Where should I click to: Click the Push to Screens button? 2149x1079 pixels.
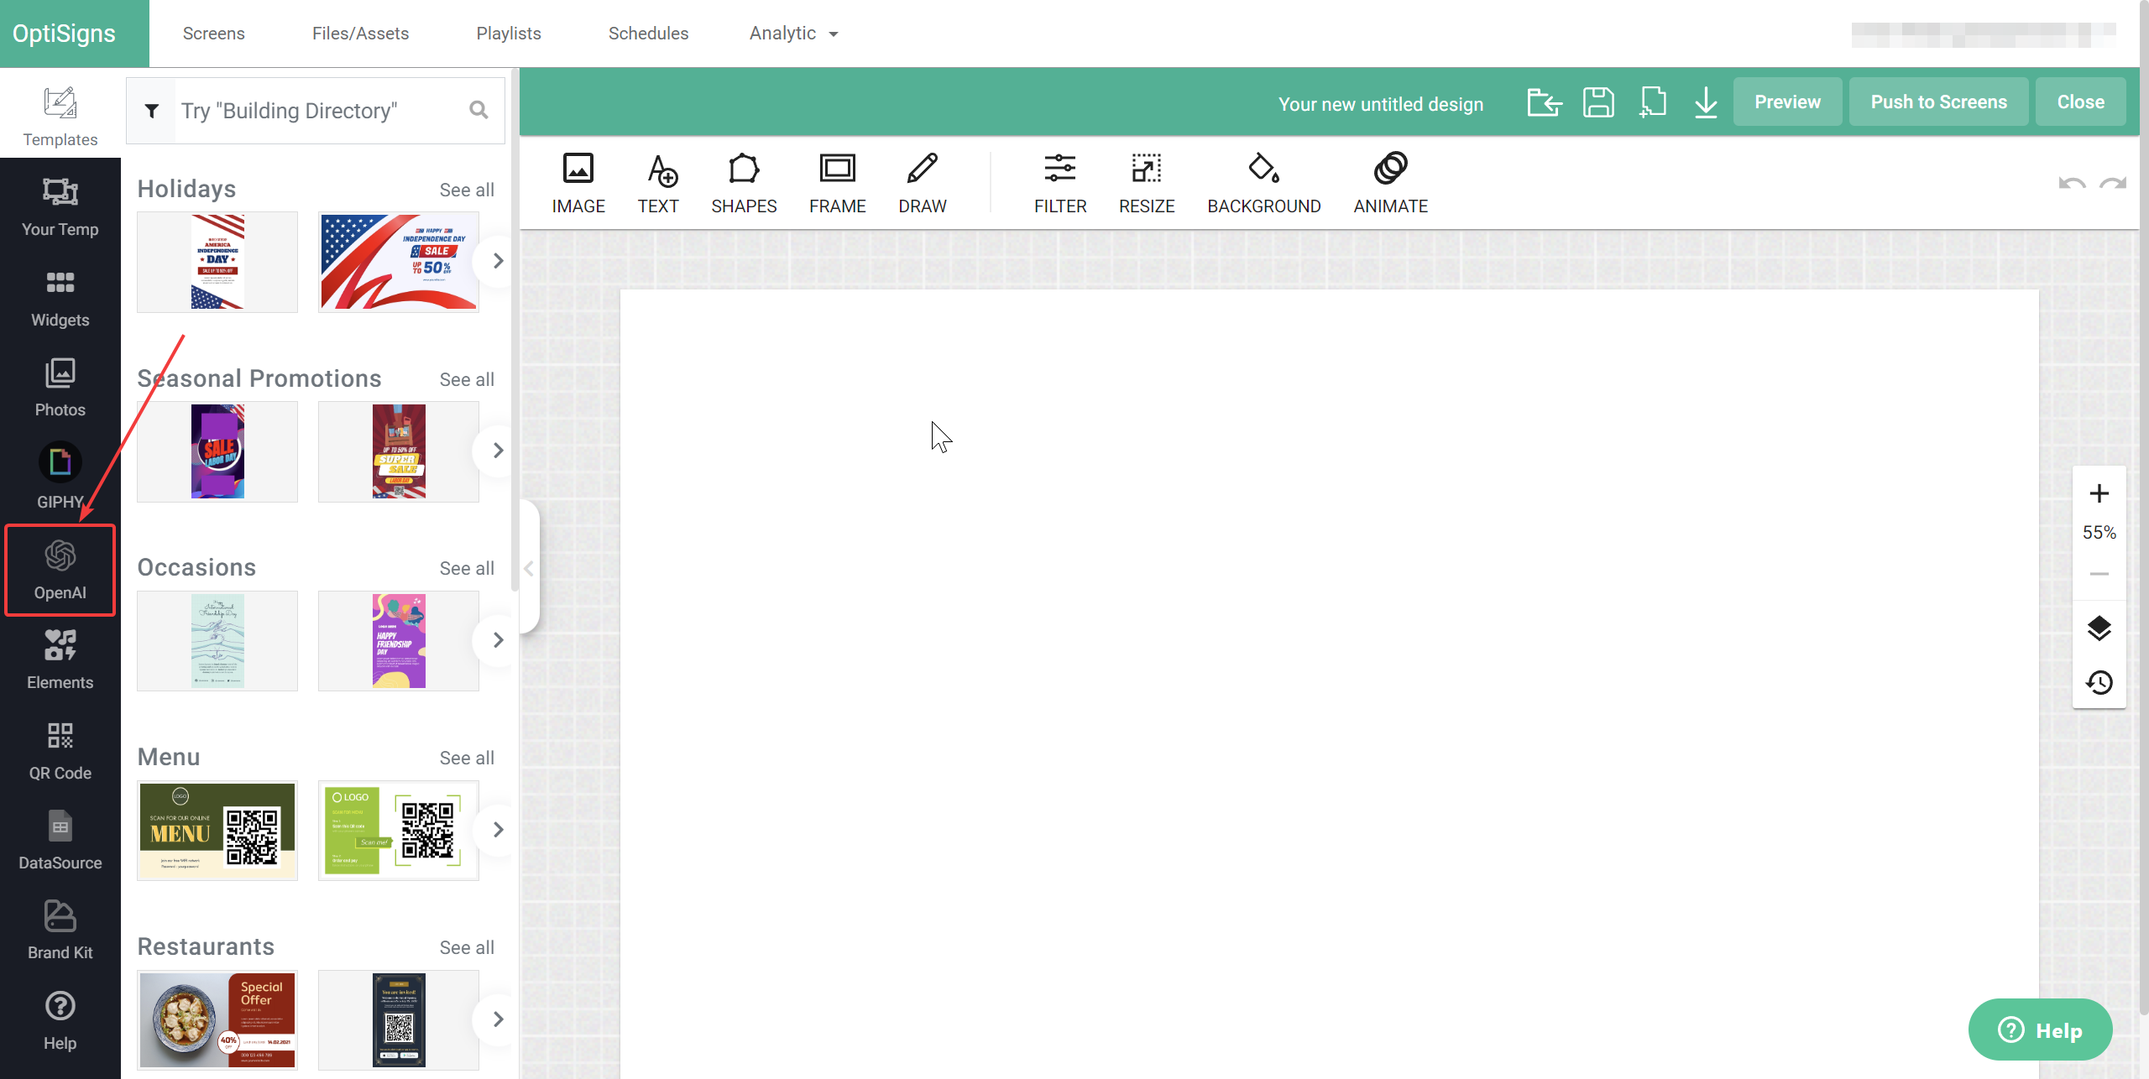(1938, 102)
